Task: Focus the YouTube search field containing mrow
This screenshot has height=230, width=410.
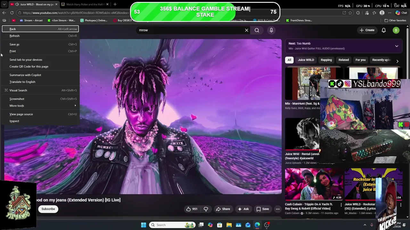Action: coord(191,30)
